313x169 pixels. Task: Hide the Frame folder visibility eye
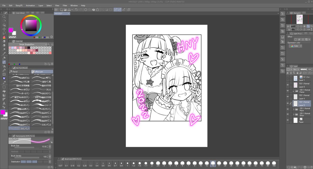point(288,91)
